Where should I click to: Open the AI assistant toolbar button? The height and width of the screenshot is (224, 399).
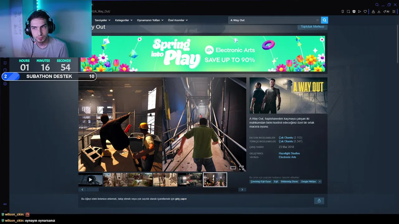pos(386,12)
